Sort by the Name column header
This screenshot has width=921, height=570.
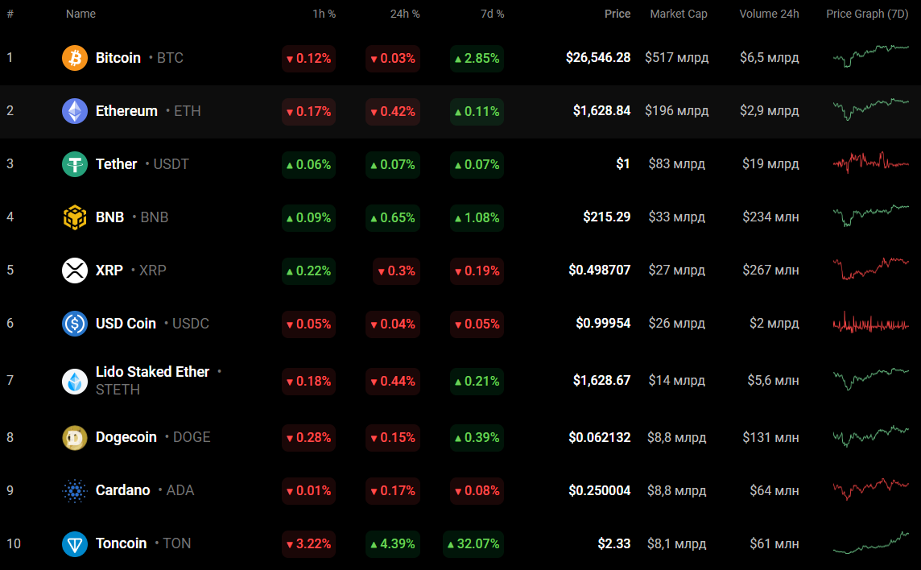pos(81,14)
